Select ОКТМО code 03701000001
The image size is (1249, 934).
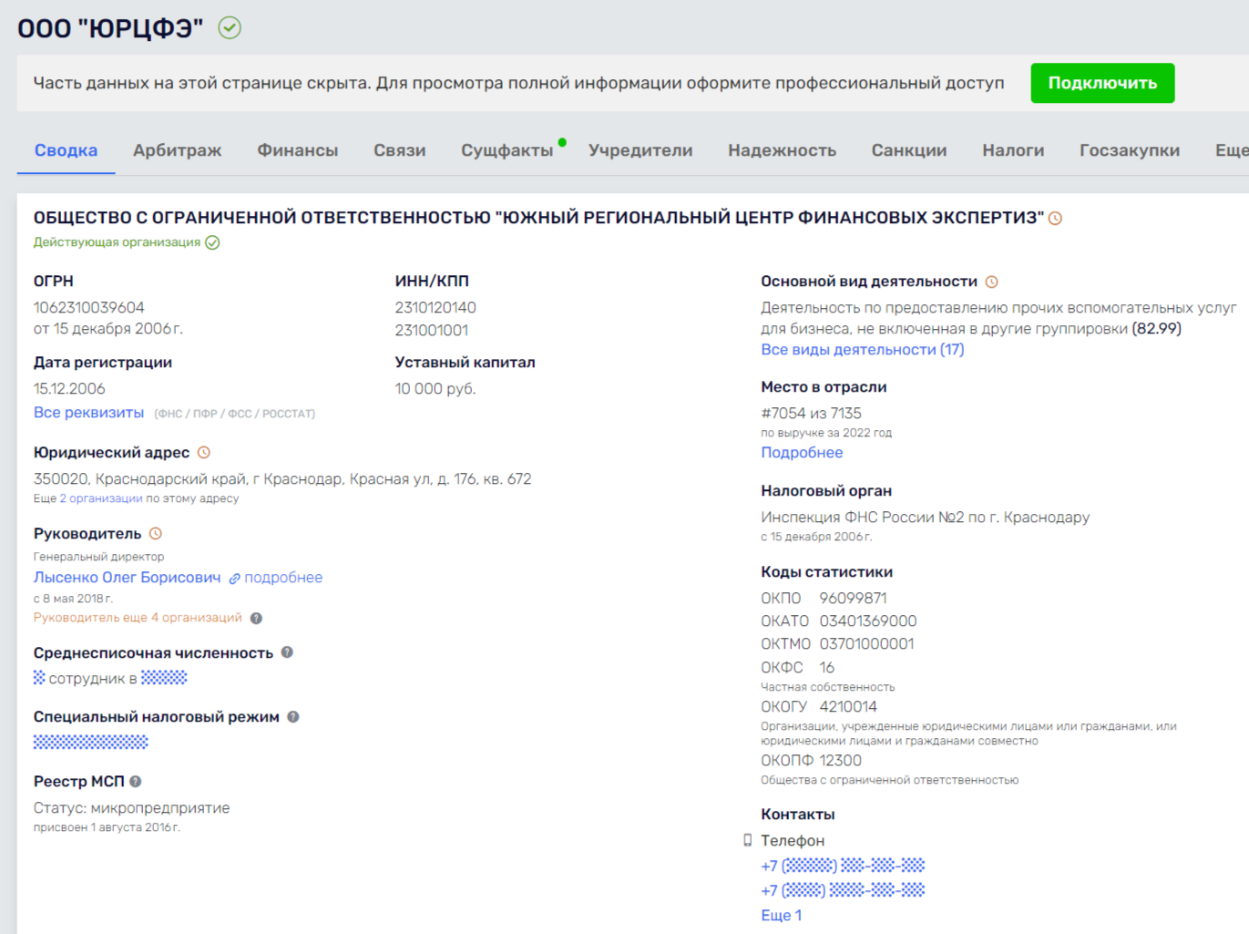coord(866,644)
